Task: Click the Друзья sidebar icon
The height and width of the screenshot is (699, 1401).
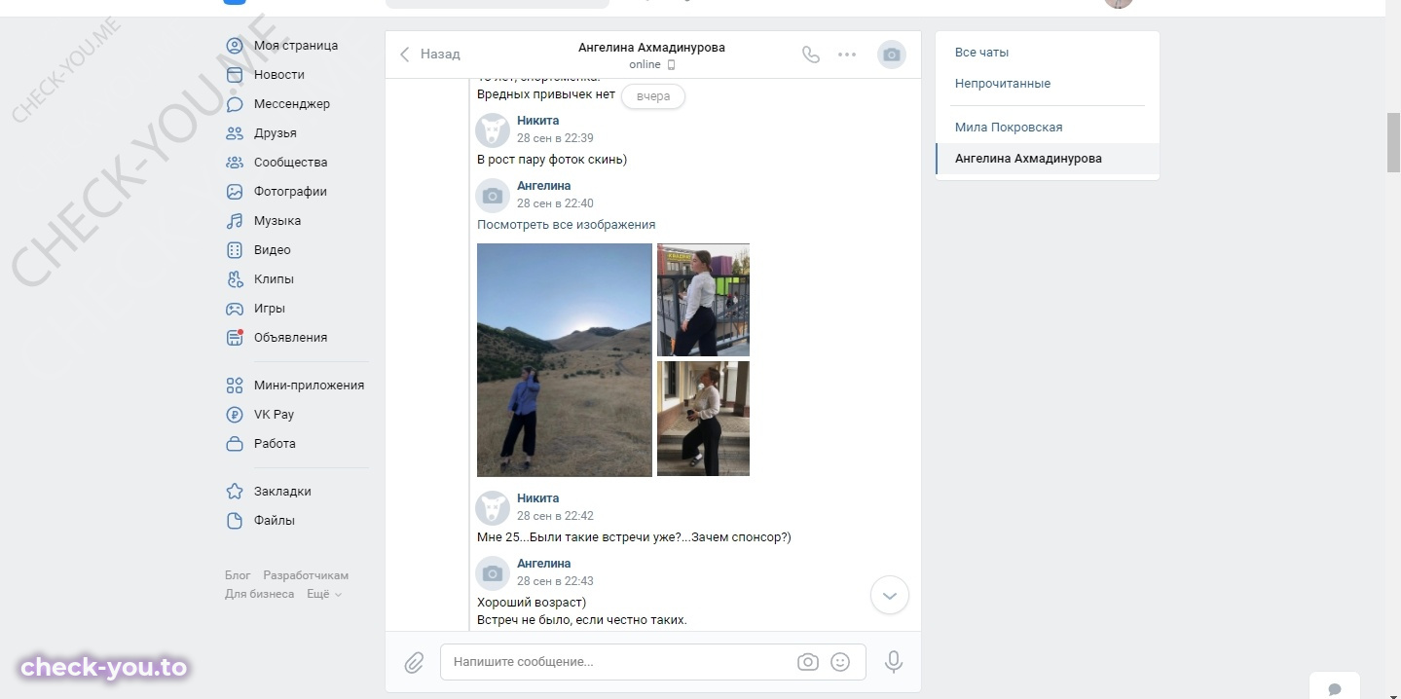Action: 234,133
